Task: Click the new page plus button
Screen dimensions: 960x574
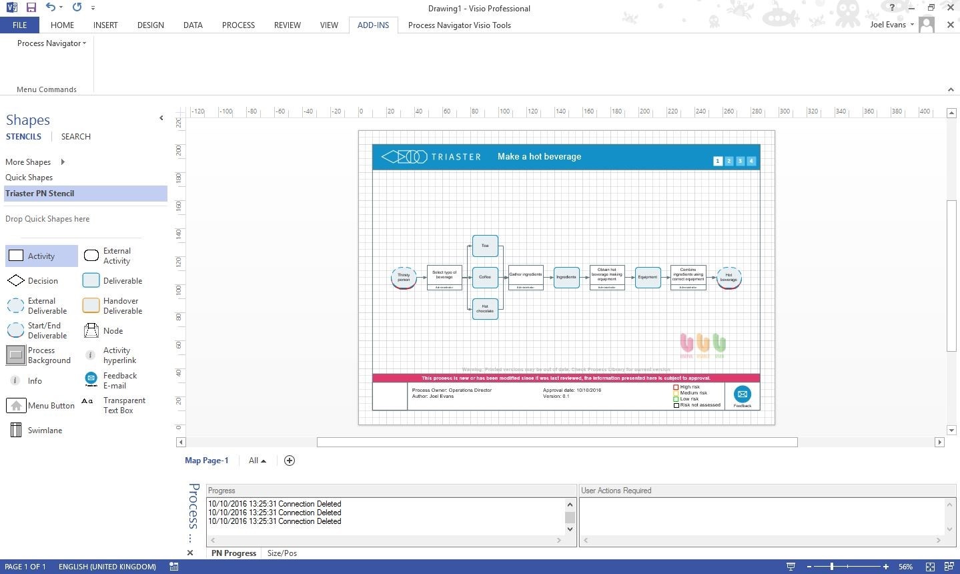Action: [x=289, y=460]
